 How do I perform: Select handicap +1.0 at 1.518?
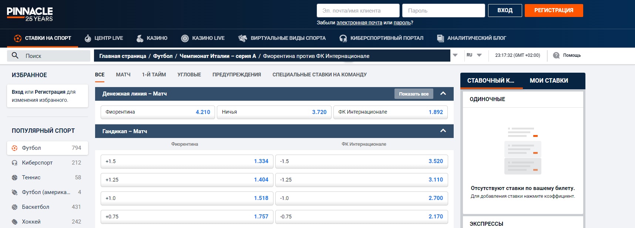[187, 198]
